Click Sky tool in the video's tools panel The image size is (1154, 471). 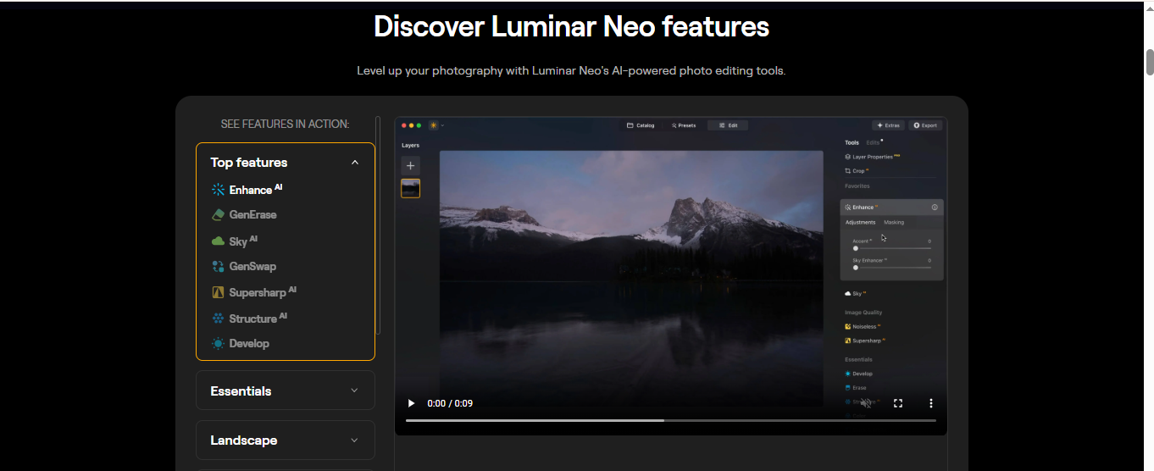pos(856,293)
